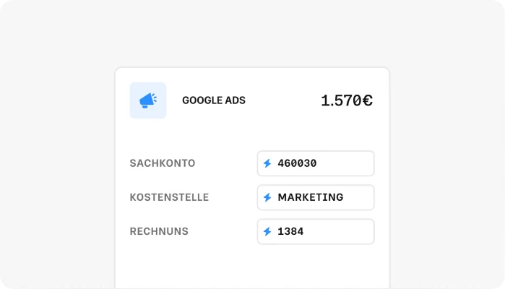This screenshot has height=289, width=505.
Task: Click the lightning bolt beside MARKETING
Action: pos(267,197)
